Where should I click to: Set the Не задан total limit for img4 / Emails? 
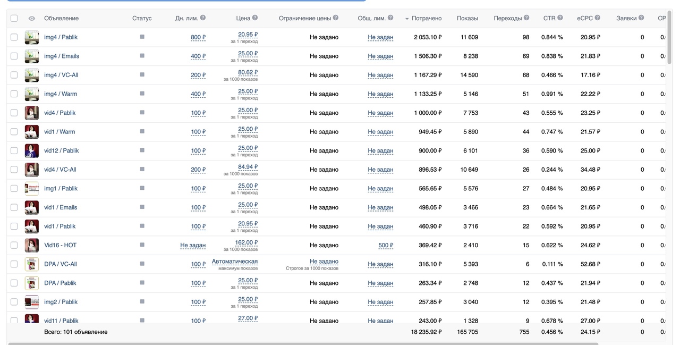click(380, 56)
